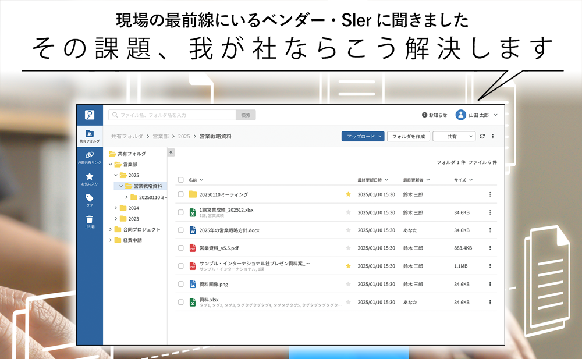The width and height of the screenshot is (582, 359).
Task: Expand 20250110ミ… subfolder in the tree
Action: [126, 197]
